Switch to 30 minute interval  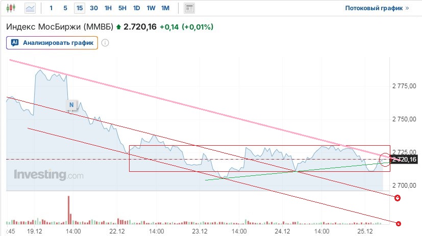point(93,8)
